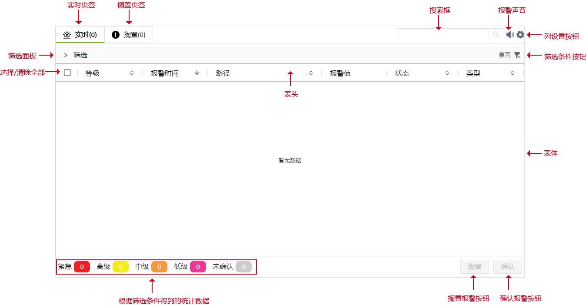Click descending arrow on 报警时间 column
The image size is (586, 305).
[x=197, y=73]
